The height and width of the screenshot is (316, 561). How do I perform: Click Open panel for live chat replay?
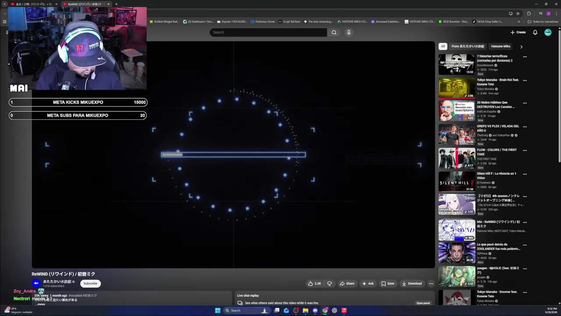(x=423, y=303)
